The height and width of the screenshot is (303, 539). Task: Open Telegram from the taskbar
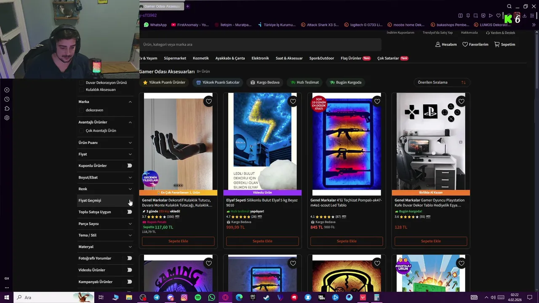(157, 298)
